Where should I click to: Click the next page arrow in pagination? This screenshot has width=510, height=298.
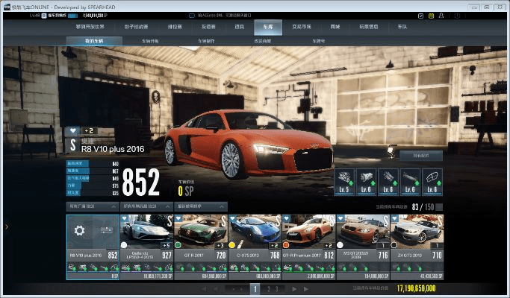click(x=293, y=288)
